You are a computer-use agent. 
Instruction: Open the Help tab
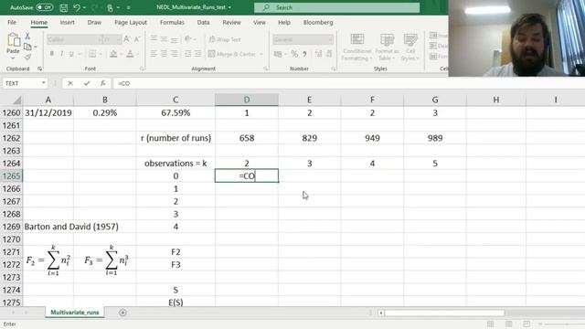pos(284,22)
